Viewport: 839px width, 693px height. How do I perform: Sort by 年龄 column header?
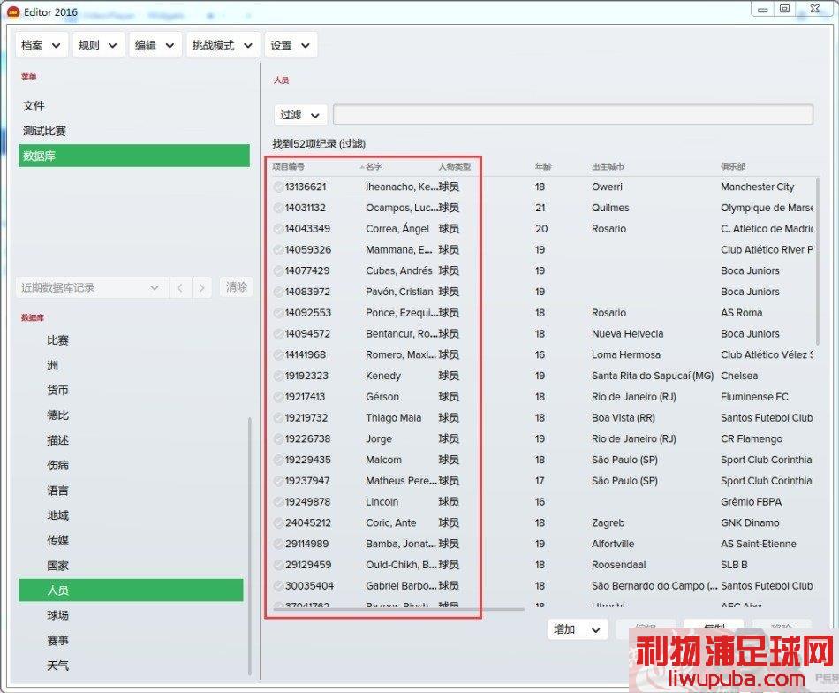tap(542, 166)
